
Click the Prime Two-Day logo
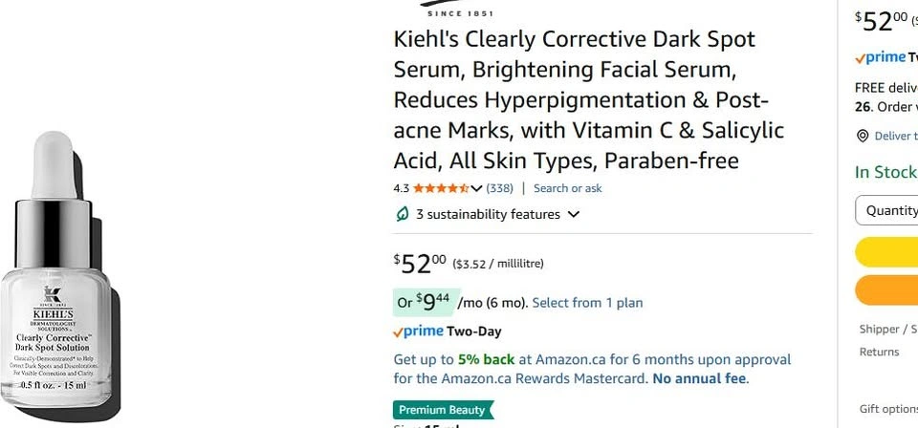447,332
